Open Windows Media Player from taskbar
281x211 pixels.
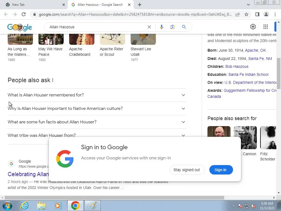[x=58, y=206]
